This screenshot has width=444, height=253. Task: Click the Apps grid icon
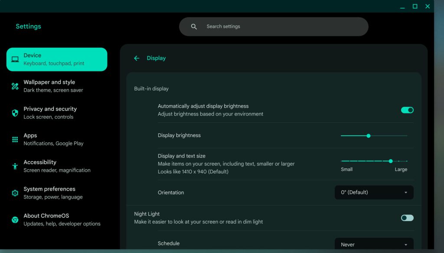tap(15, 139)
